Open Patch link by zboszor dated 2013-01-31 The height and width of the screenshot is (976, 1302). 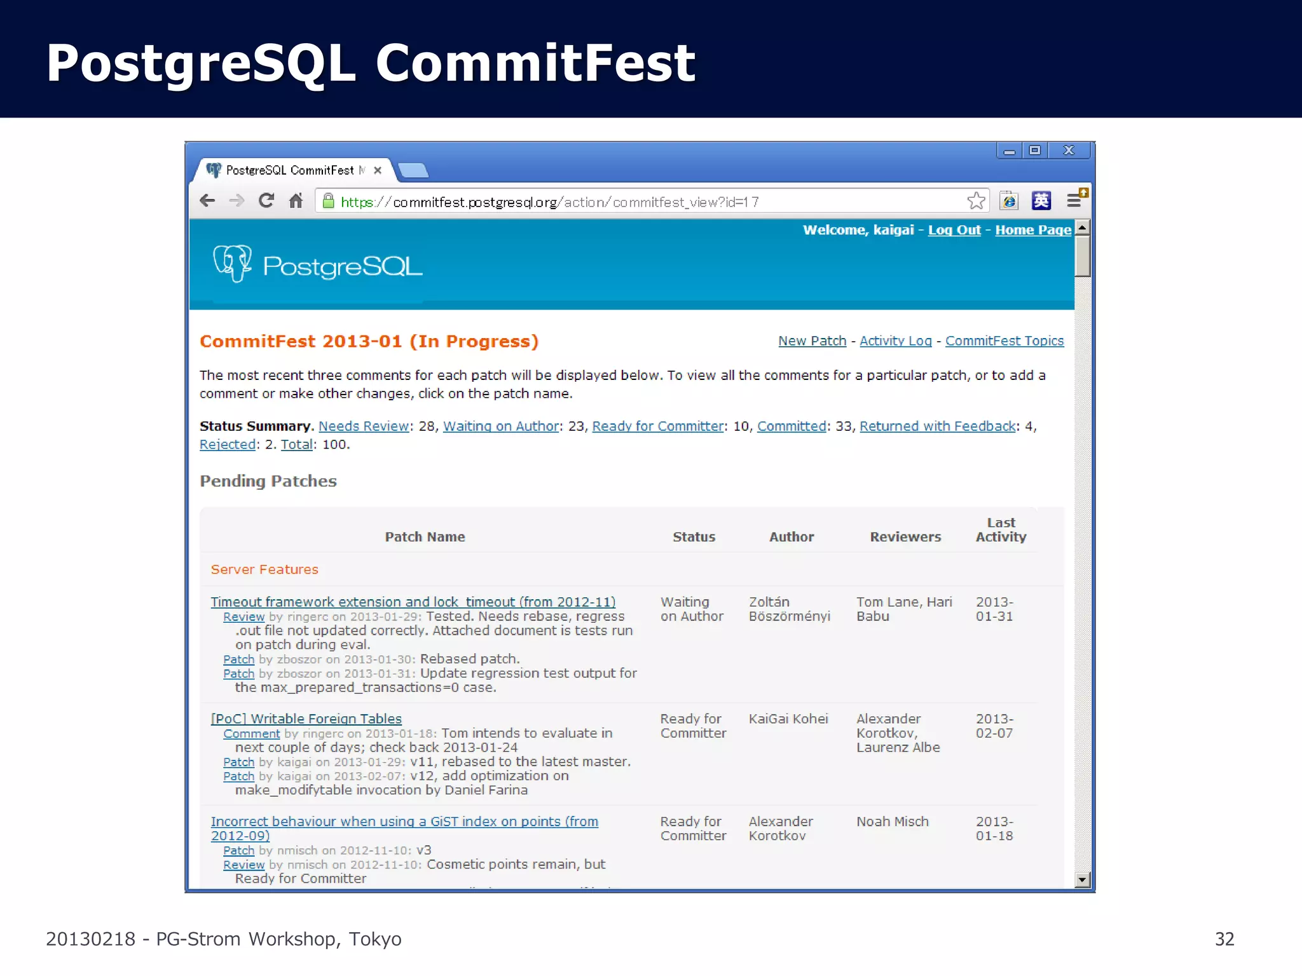click(238, 674)
